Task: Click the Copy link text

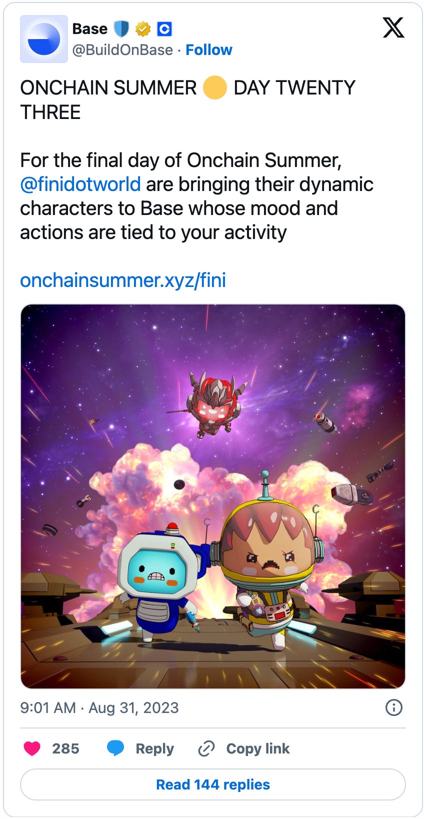Action: [x=258, y=748]
